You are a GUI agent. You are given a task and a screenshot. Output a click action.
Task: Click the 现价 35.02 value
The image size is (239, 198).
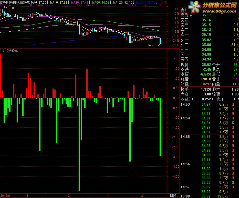(206, 65)
